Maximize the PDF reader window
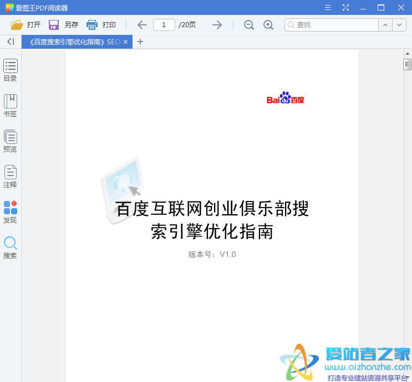 point(381,8)
